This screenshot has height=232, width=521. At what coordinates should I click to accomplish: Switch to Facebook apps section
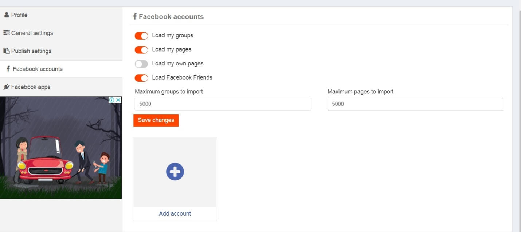(61, 87)
